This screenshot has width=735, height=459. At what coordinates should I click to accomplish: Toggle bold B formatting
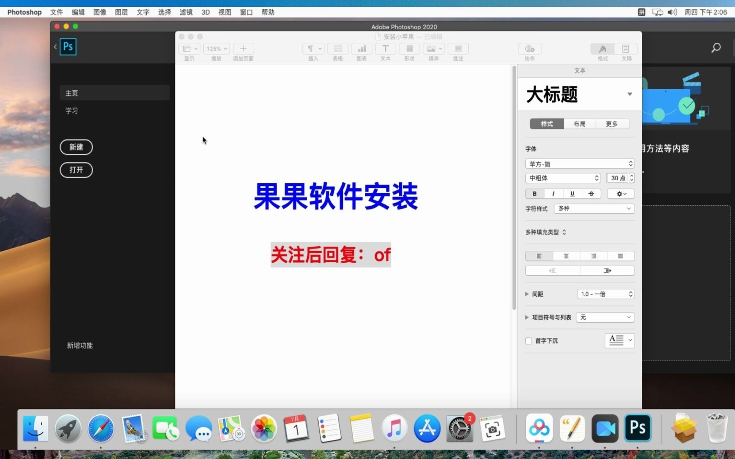point(535,194)
